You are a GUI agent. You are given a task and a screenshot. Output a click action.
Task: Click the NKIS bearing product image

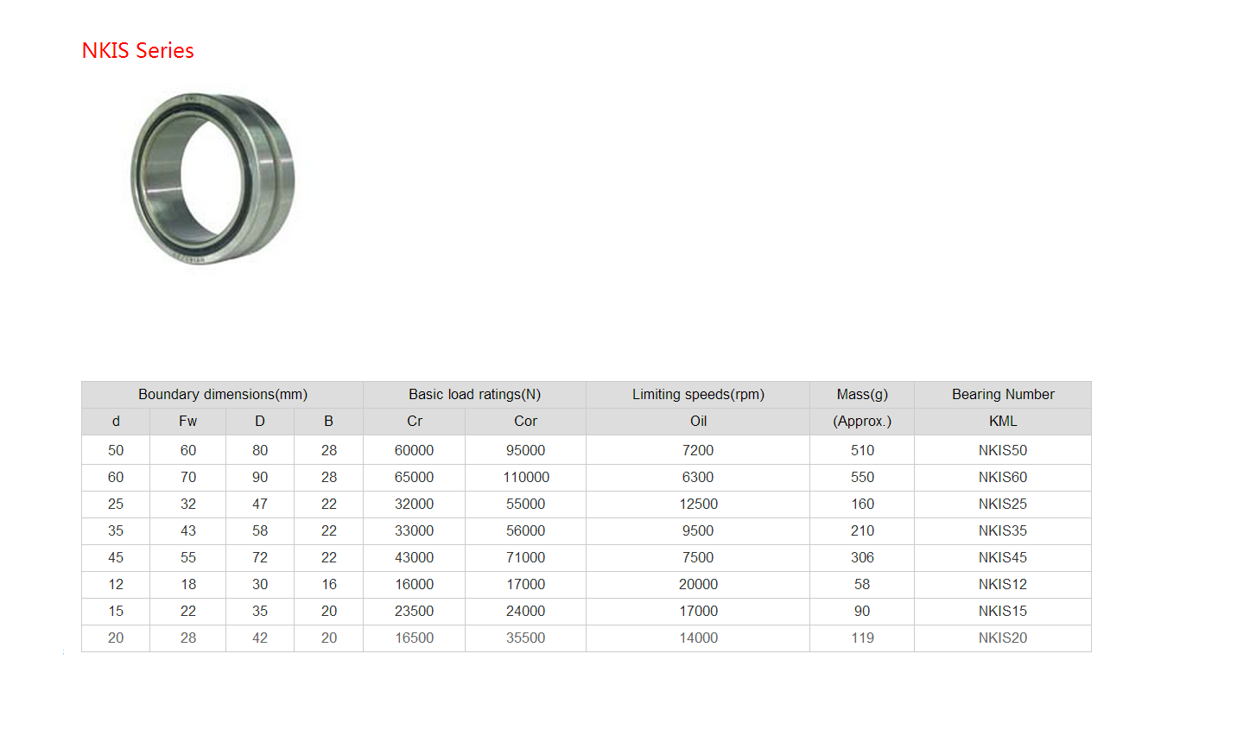click(213, 178)
